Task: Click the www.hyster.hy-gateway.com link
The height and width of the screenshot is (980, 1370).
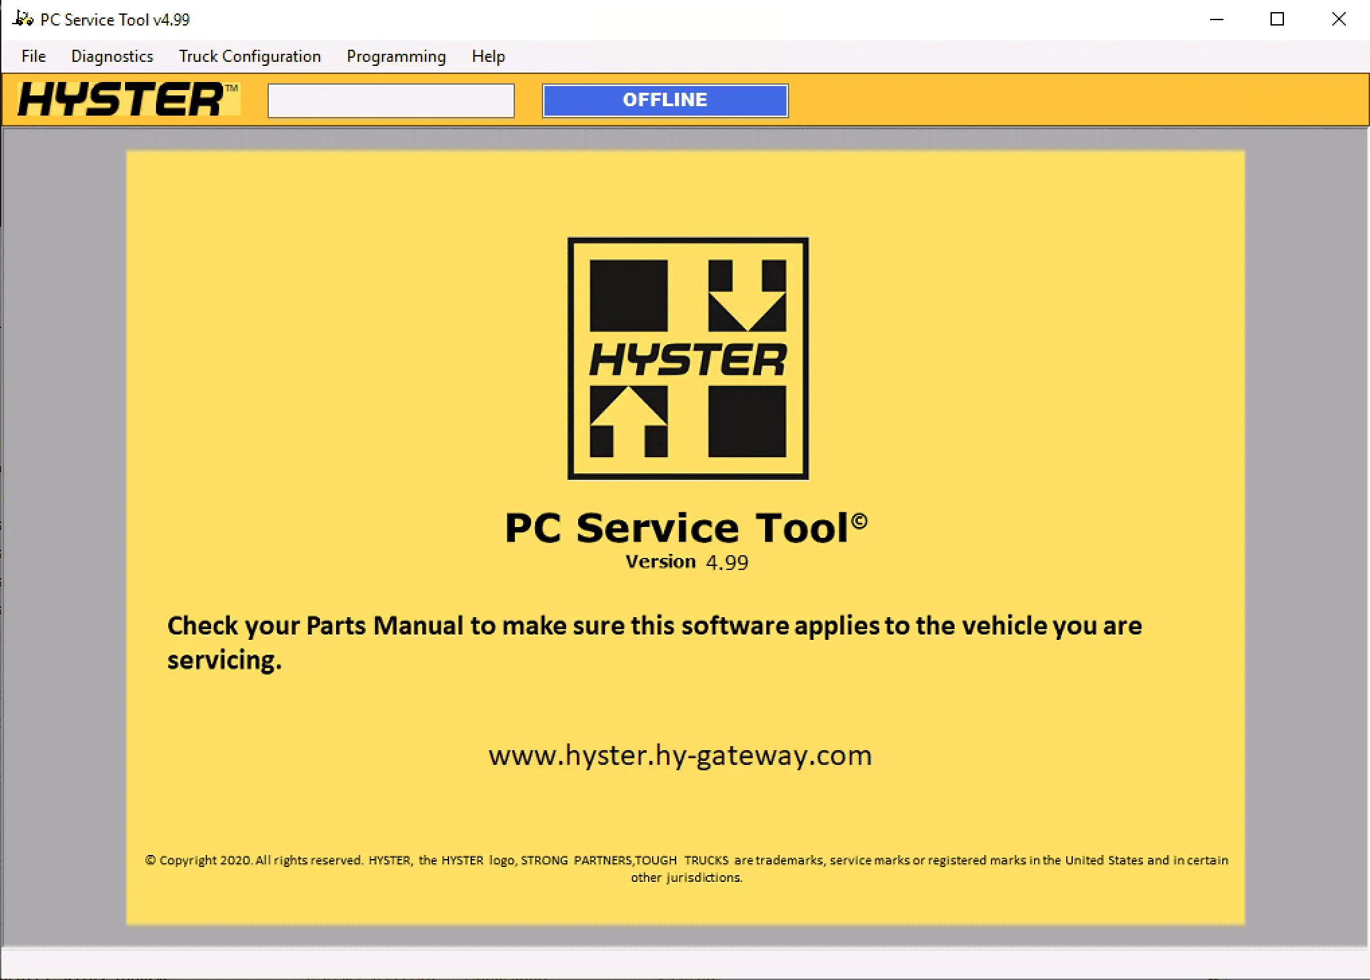Action: click(x=680, y=756)
